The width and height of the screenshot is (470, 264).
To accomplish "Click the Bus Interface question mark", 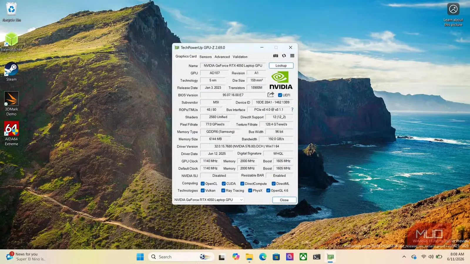I will pos(292,110).
